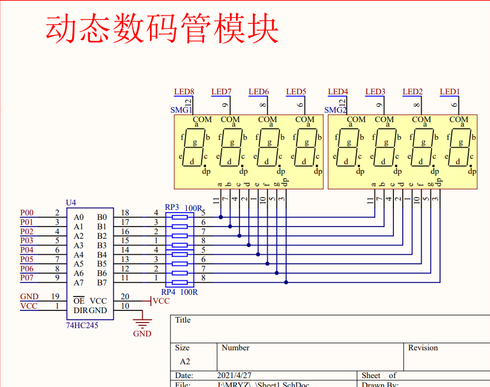Click the LED3 net label

pos(376,92)
